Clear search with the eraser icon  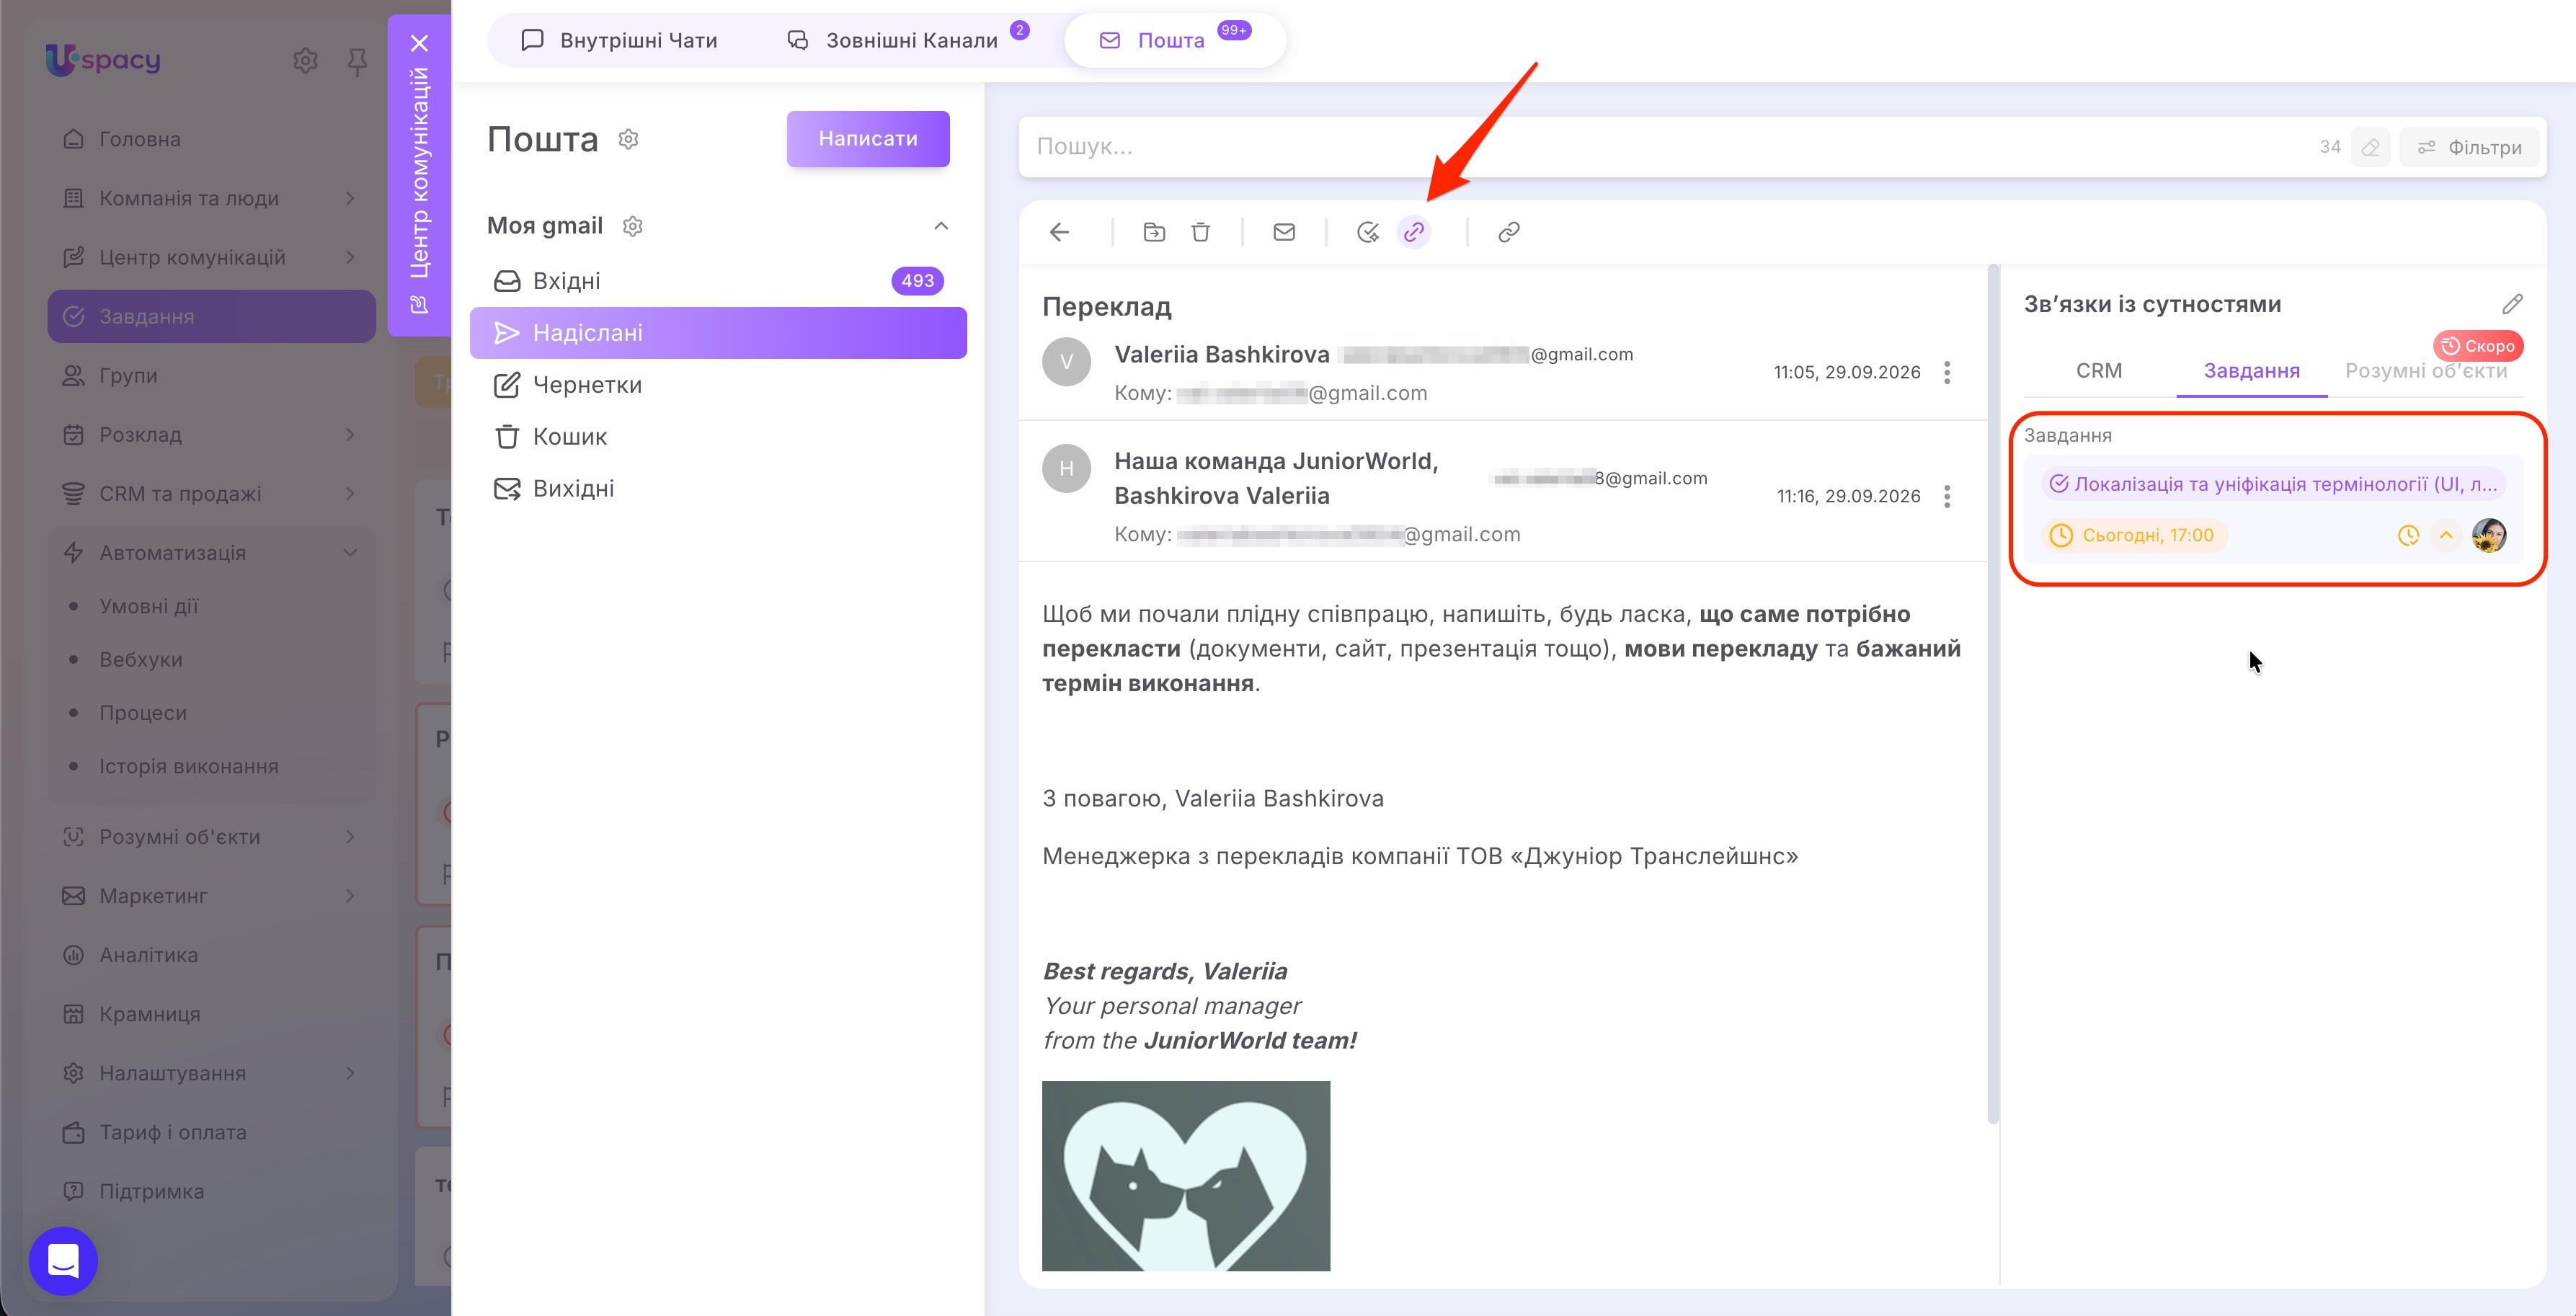tap(2370, 148)
